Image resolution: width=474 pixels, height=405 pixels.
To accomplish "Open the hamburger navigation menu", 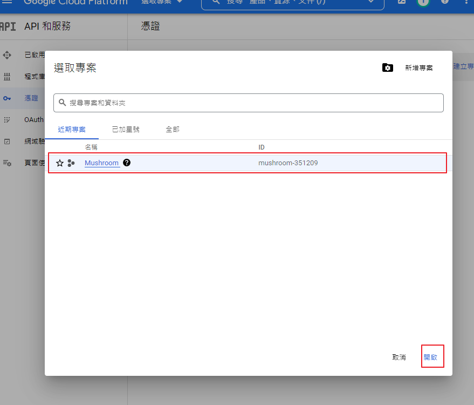I will (x=8, y=2).
